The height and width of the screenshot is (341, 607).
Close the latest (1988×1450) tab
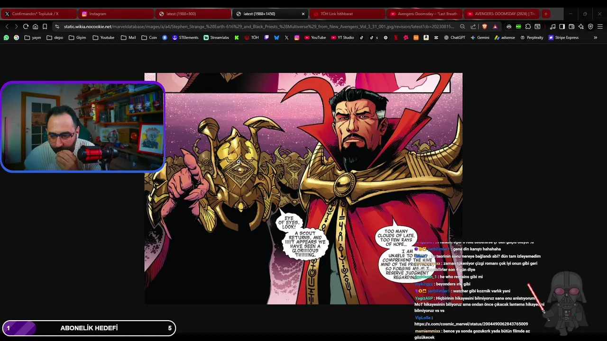click(x=303, y=14)
